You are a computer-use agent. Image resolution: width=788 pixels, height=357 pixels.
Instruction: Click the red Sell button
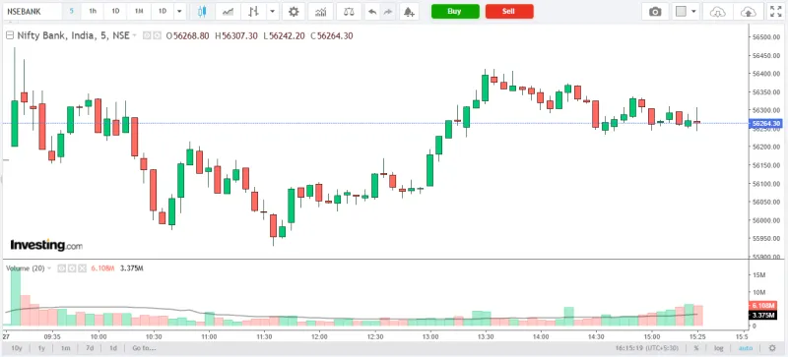pos(509,12)
